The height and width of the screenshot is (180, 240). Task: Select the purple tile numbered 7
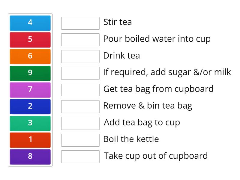(x=30, y=90)
